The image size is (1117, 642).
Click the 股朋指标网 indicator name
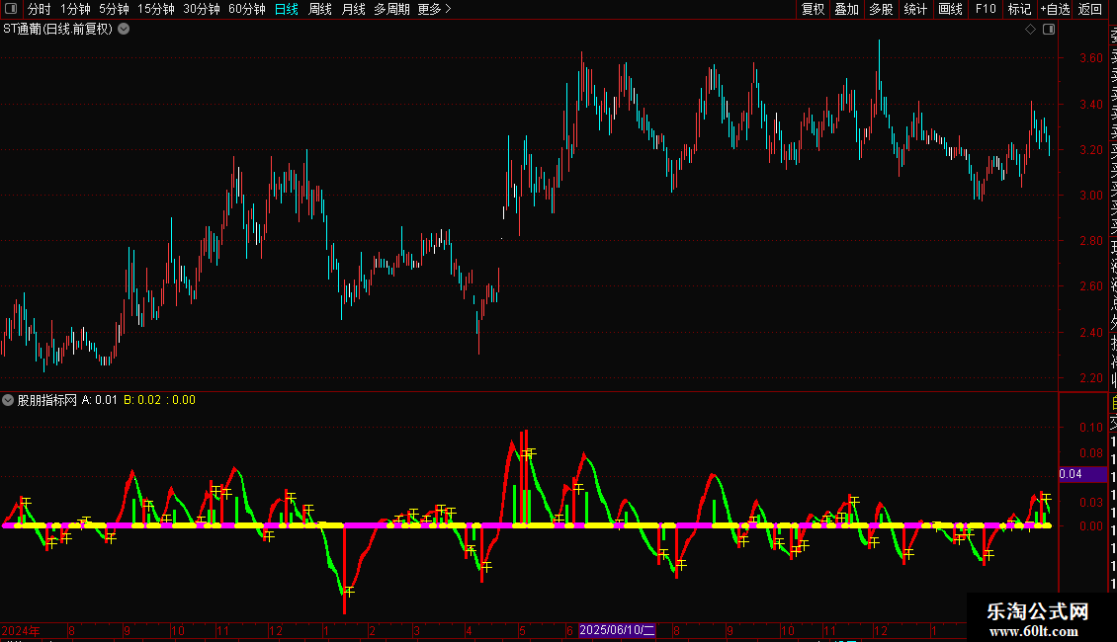(x=47, y=400)
